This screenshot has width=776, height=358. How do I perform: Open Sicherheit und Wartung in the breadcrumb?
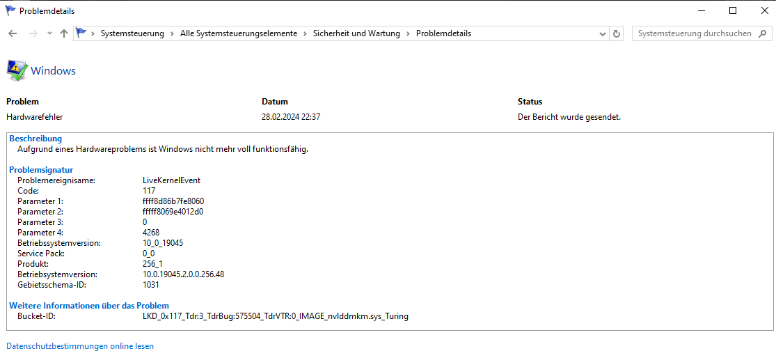click(356, 33)
